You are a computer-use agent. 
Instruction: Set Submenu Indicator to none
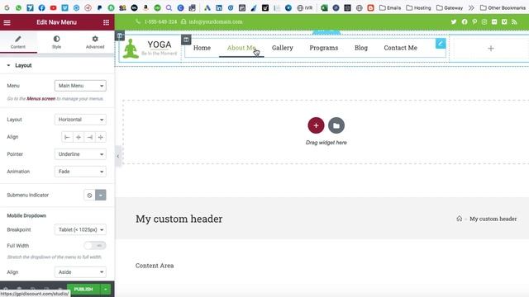tap(89, 196)
